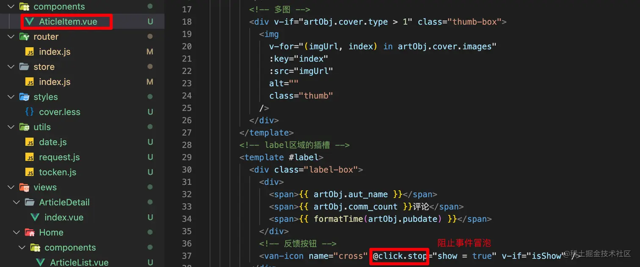Viewport: 640px width, 267px height.
Task: Click the "<!-- 多图 -->" comment
Action: click(x=280, y=9)
